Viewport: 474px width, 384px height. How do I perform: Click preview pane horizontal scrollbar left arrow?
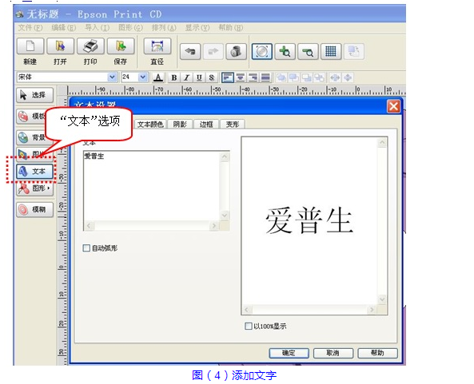[x=247, y=310]
